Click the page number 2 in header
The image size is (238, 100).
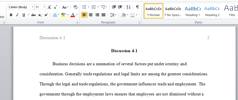click(208, 38)
